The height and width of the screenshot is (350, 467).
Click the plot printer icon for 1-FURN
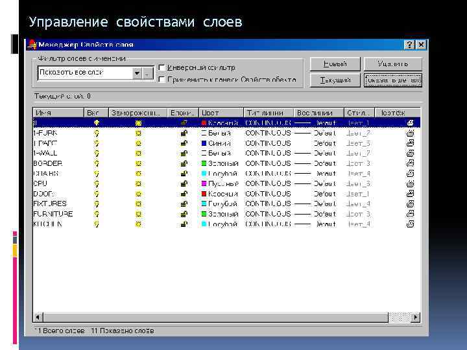tap(410, 133)
